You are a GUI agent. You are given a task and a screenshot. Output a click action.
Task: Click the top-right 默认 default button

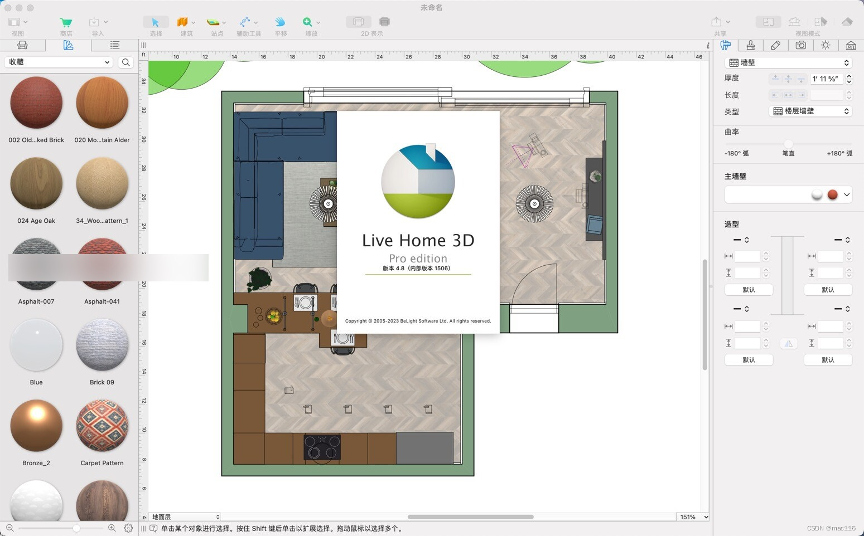pyautogui.click(x=828, y=290)
